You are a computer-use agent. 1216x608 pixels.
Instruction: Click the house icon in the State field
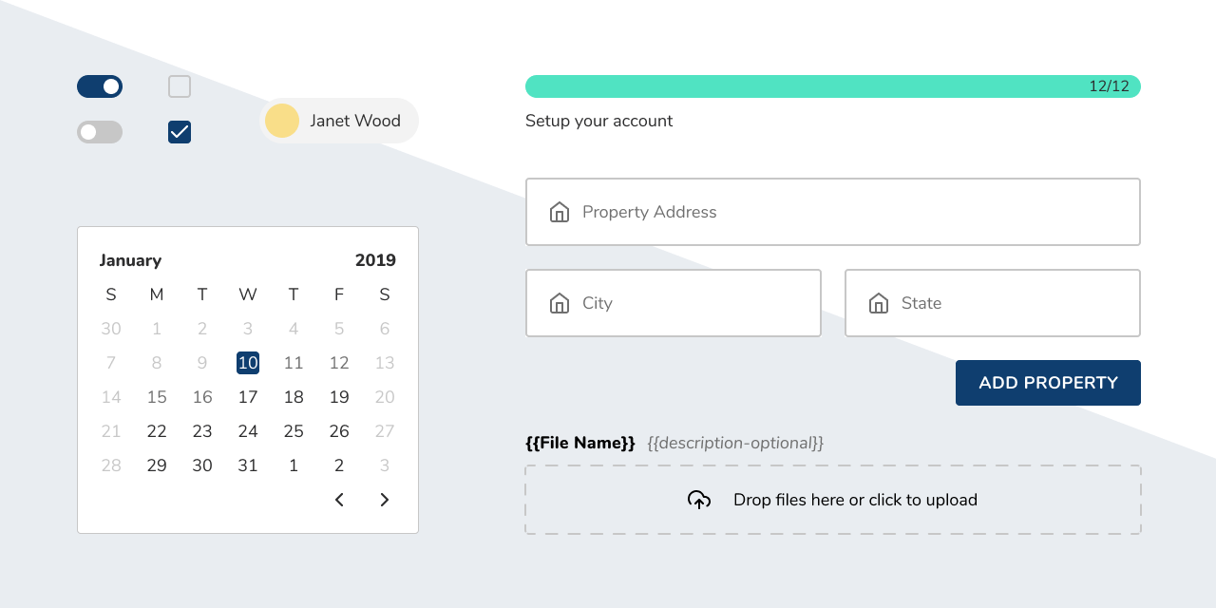point(878,303)
